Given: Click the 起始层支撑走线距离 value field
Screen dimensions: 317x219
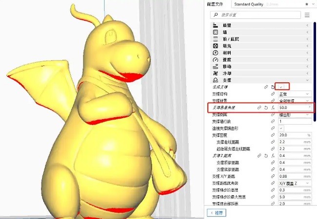Looking at the screenshot, I should [295, 149].
